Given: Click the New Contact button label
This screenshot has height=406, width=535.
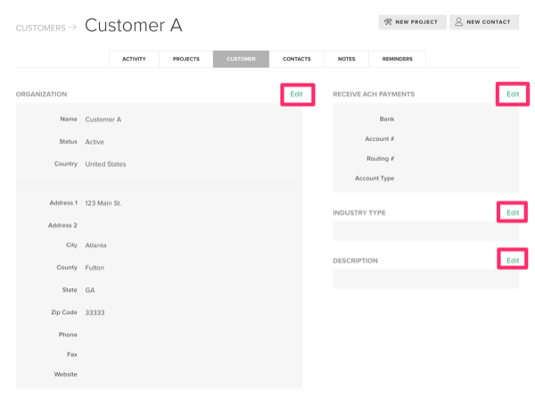Looking at the screenshot, I should click(489, 21).
